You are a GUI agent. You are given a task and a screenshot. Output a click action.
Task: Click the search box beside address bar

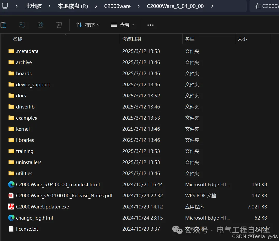tap(265, 6)
